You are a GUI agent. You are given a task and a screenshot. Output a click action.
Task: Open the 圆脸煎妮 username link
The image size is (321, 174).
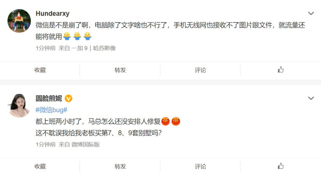pyautogui.click(x=49, y=99)
